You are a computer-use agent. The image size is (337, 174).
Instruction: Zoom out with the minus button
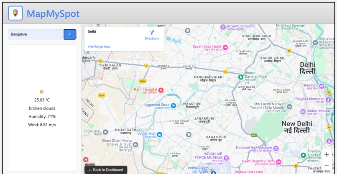327,165
